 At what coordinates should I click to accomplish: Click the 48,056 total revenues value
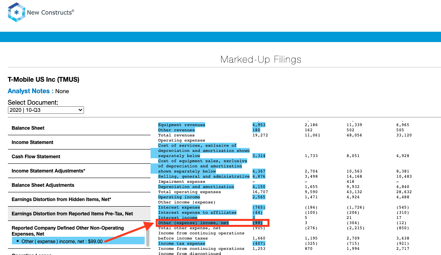(x=354, y=135)
